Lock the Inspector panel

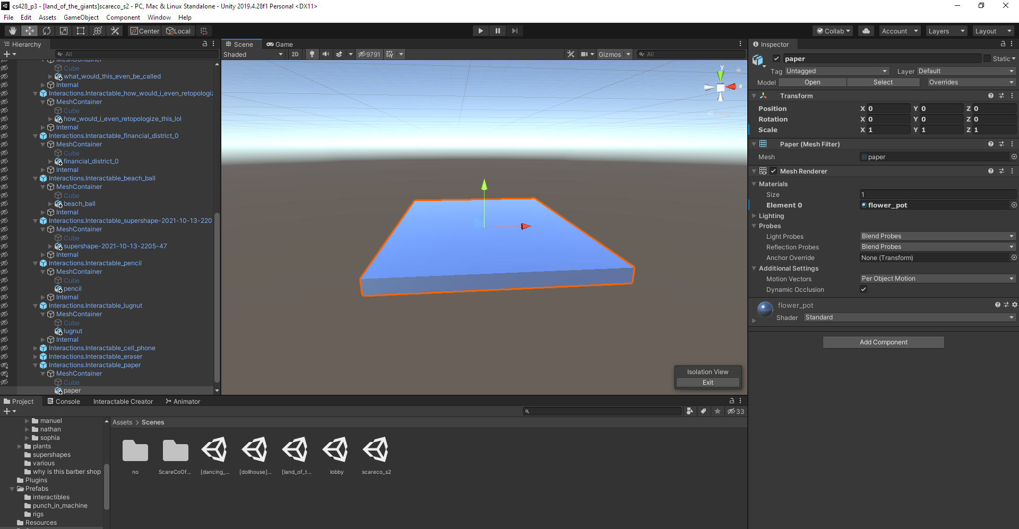[x=1003, y=44]
